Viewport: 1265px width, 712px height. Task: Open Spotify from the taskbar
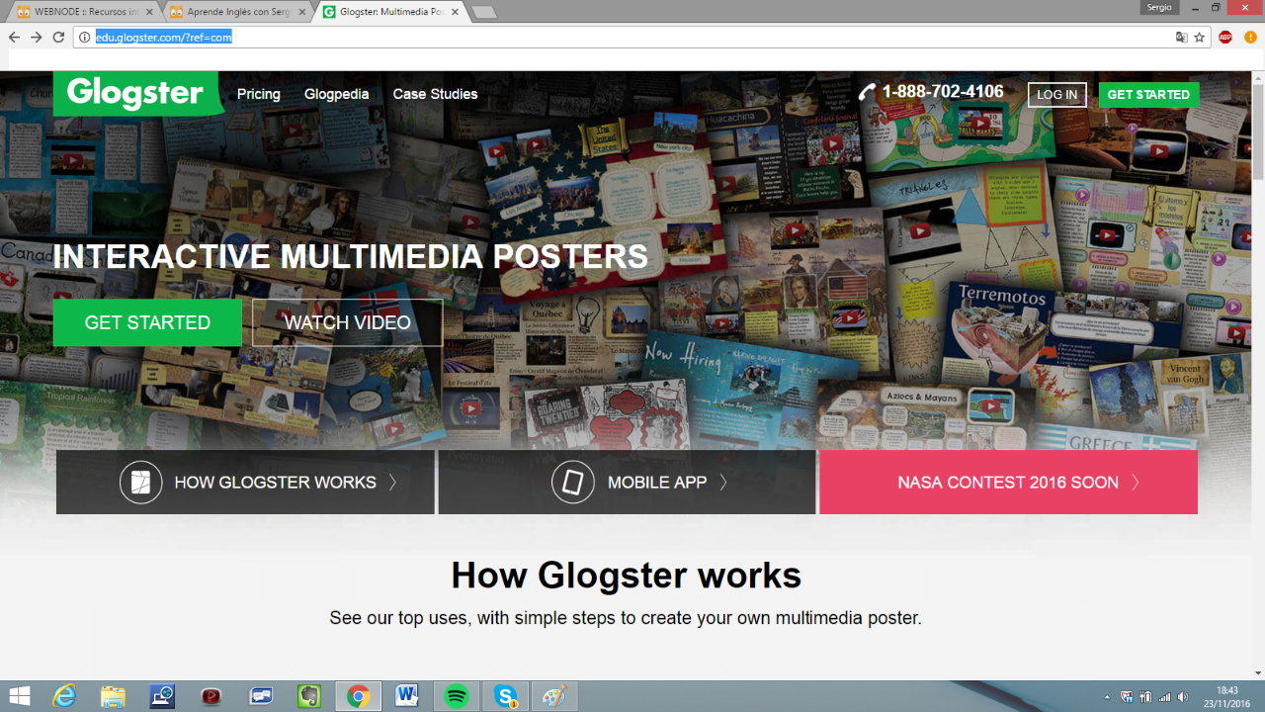[457, 696]
